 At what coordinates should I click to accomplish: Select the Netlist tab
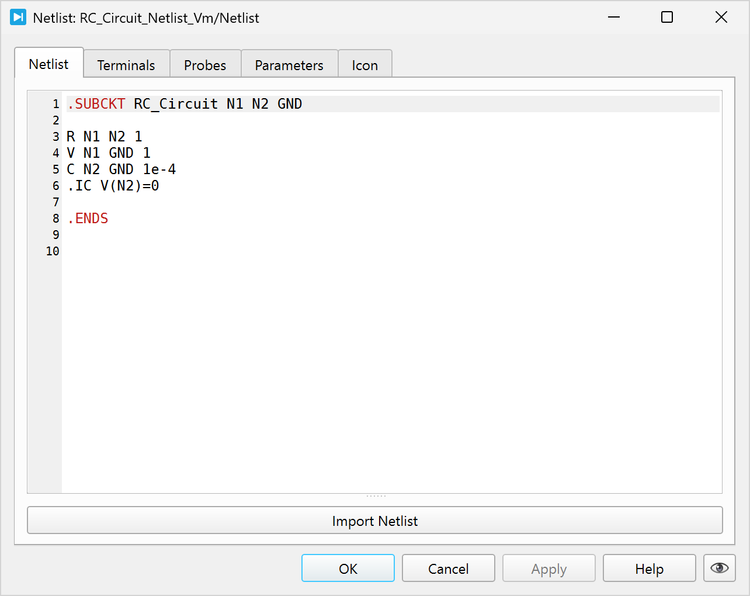(48, 64)
